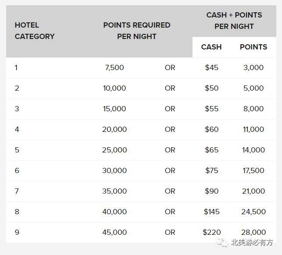Image resolution: width=282 pixels, height=255 pixels.
Task: Click the hotel category 9 row number
Action: pyautogui.click(x=17, y=232)
